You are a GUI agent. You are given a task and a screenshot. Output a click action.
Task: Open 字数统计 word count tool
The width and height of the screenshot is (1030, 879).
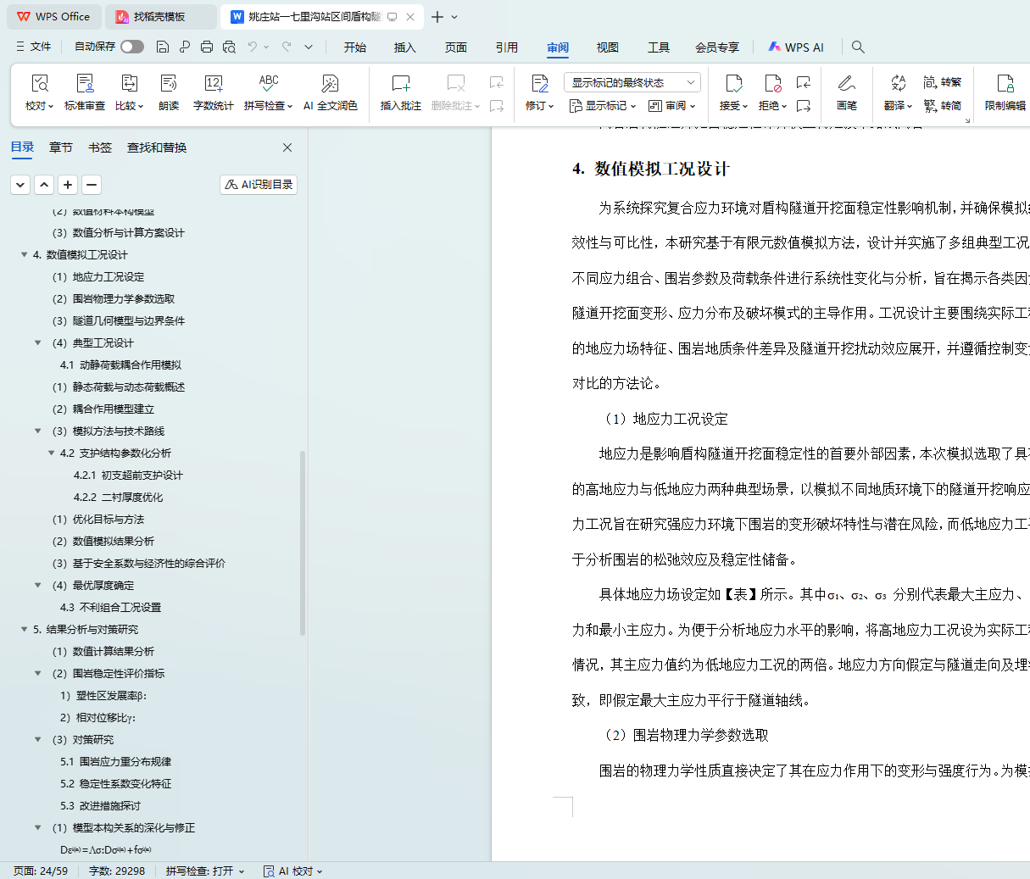pos(213,92)
